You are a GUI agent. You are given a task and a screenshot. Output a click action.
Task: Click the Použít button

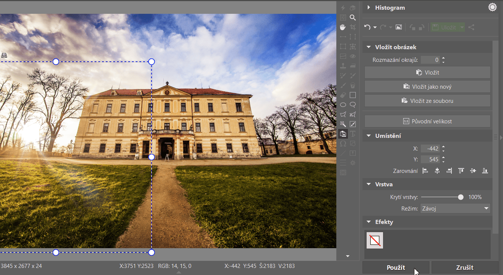396,268
